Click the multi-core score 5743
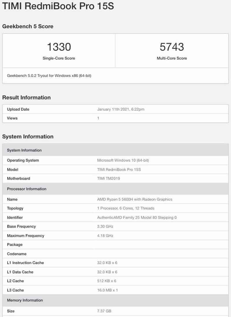Viewport: 231px width, 317px height. coord(172,47)
